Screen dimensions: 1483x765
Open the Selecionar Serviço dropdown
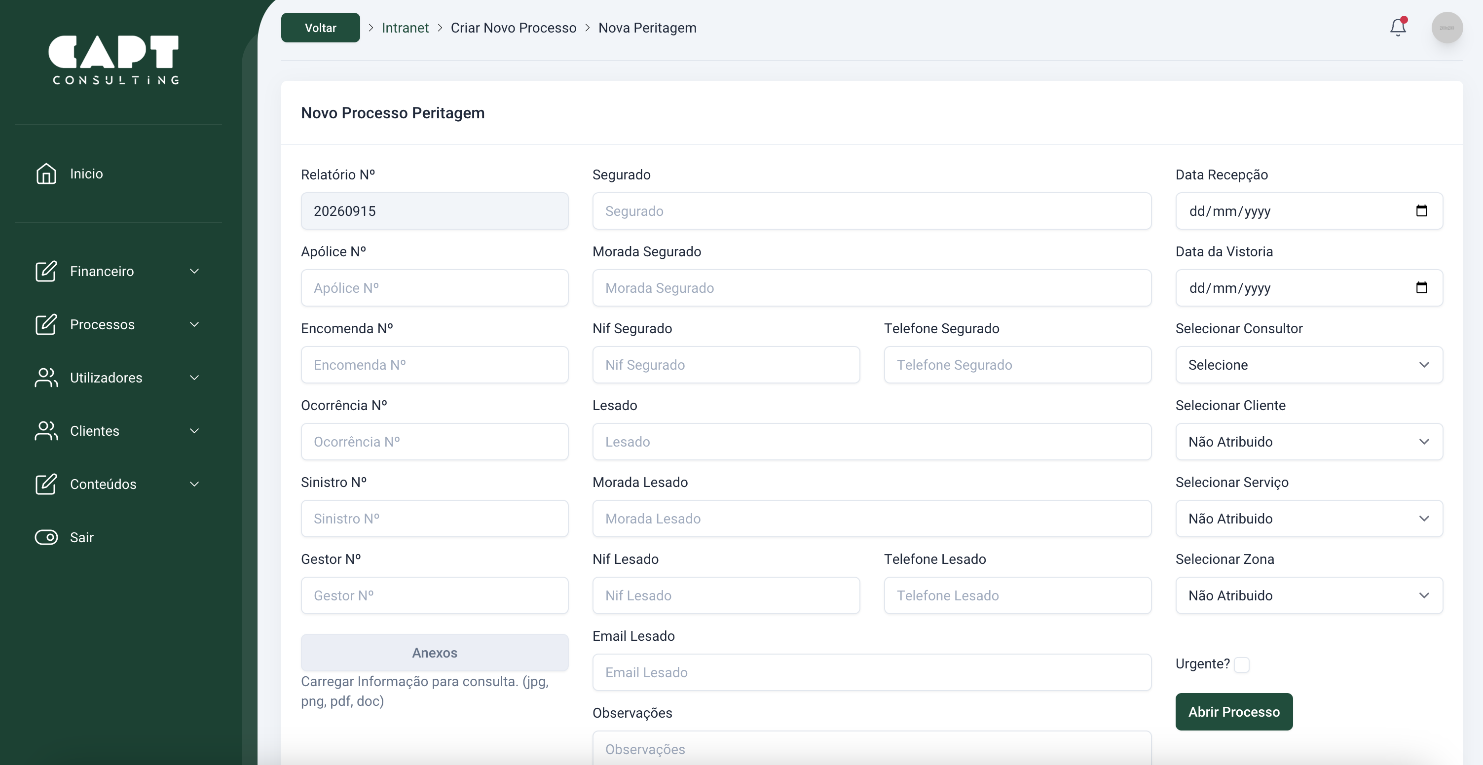(1308, 519)
